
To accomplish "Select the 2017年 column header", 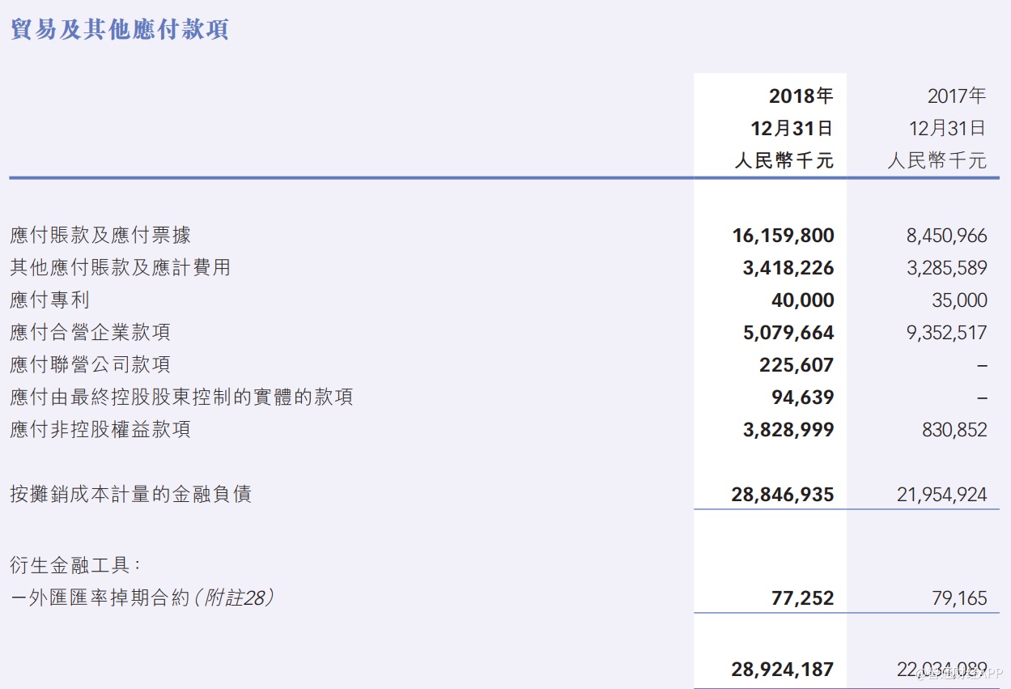I will click(956, 96).
